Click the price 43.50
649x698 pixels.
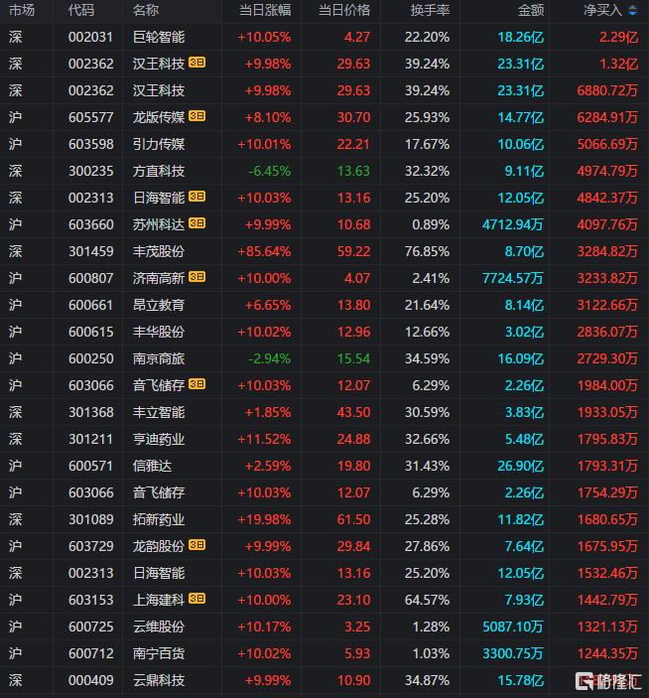pos(353,412)
